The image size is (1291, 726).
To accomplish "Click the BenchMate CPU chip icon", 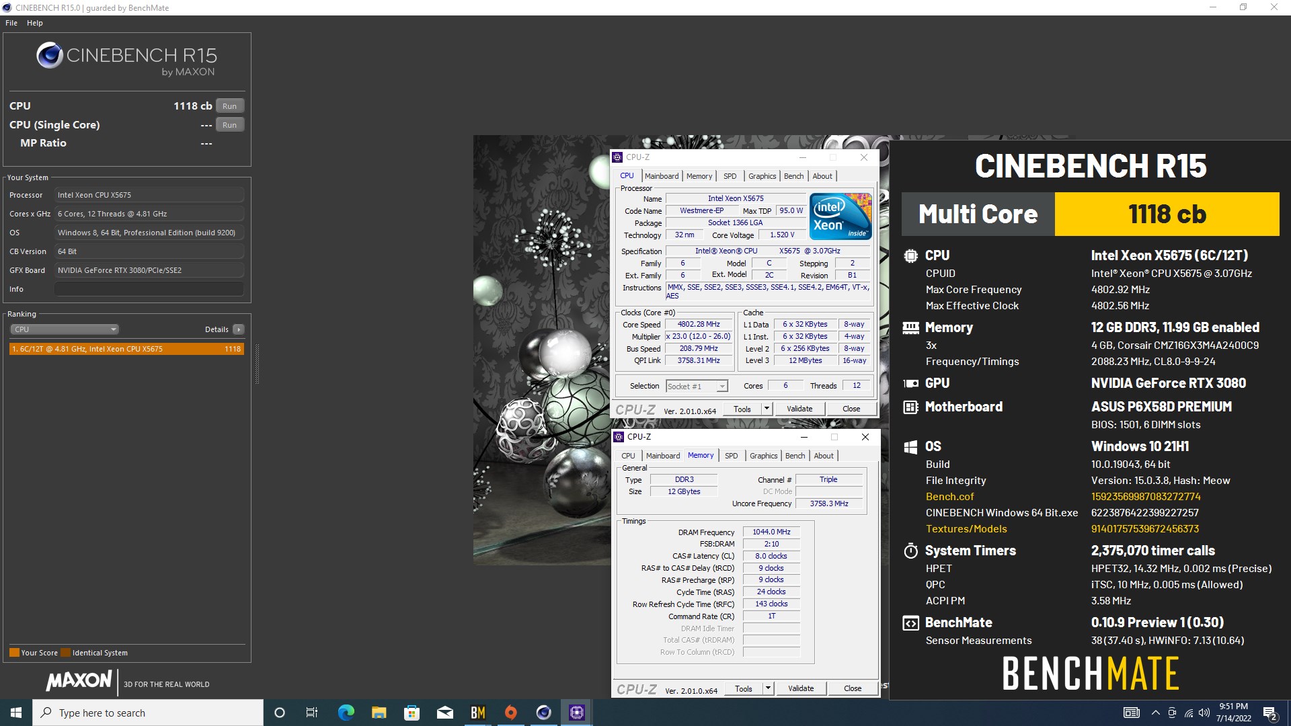I will coord(910,255).
